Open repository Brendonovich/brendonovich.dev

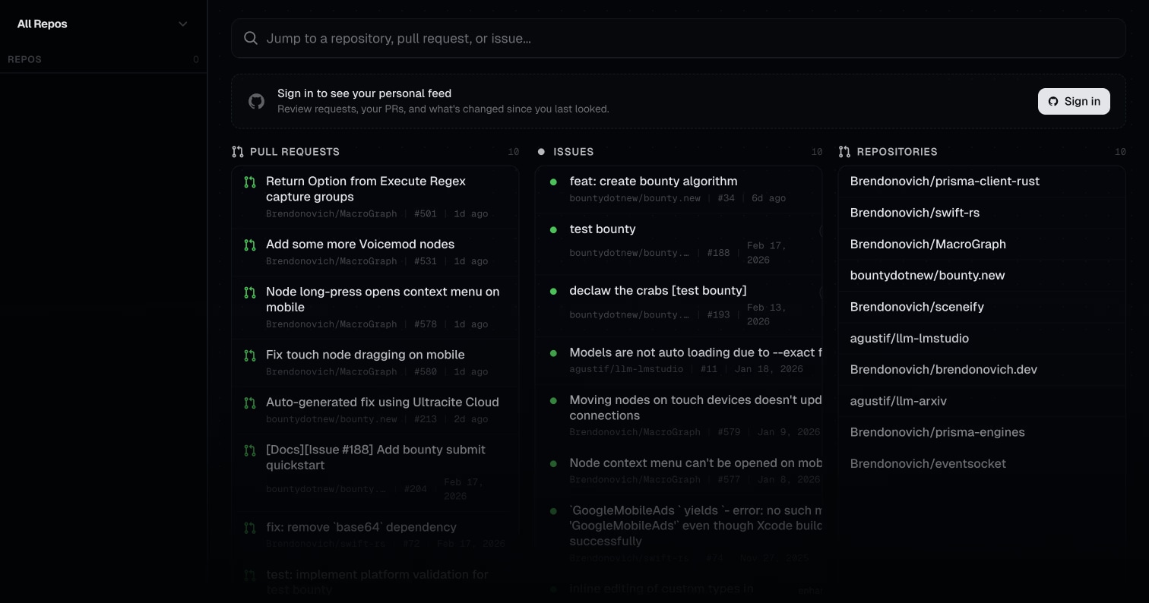point(982,370)
